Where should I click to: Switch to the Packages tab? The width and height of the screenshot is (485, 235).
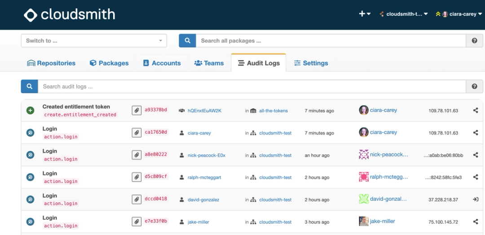coord(109,63)
